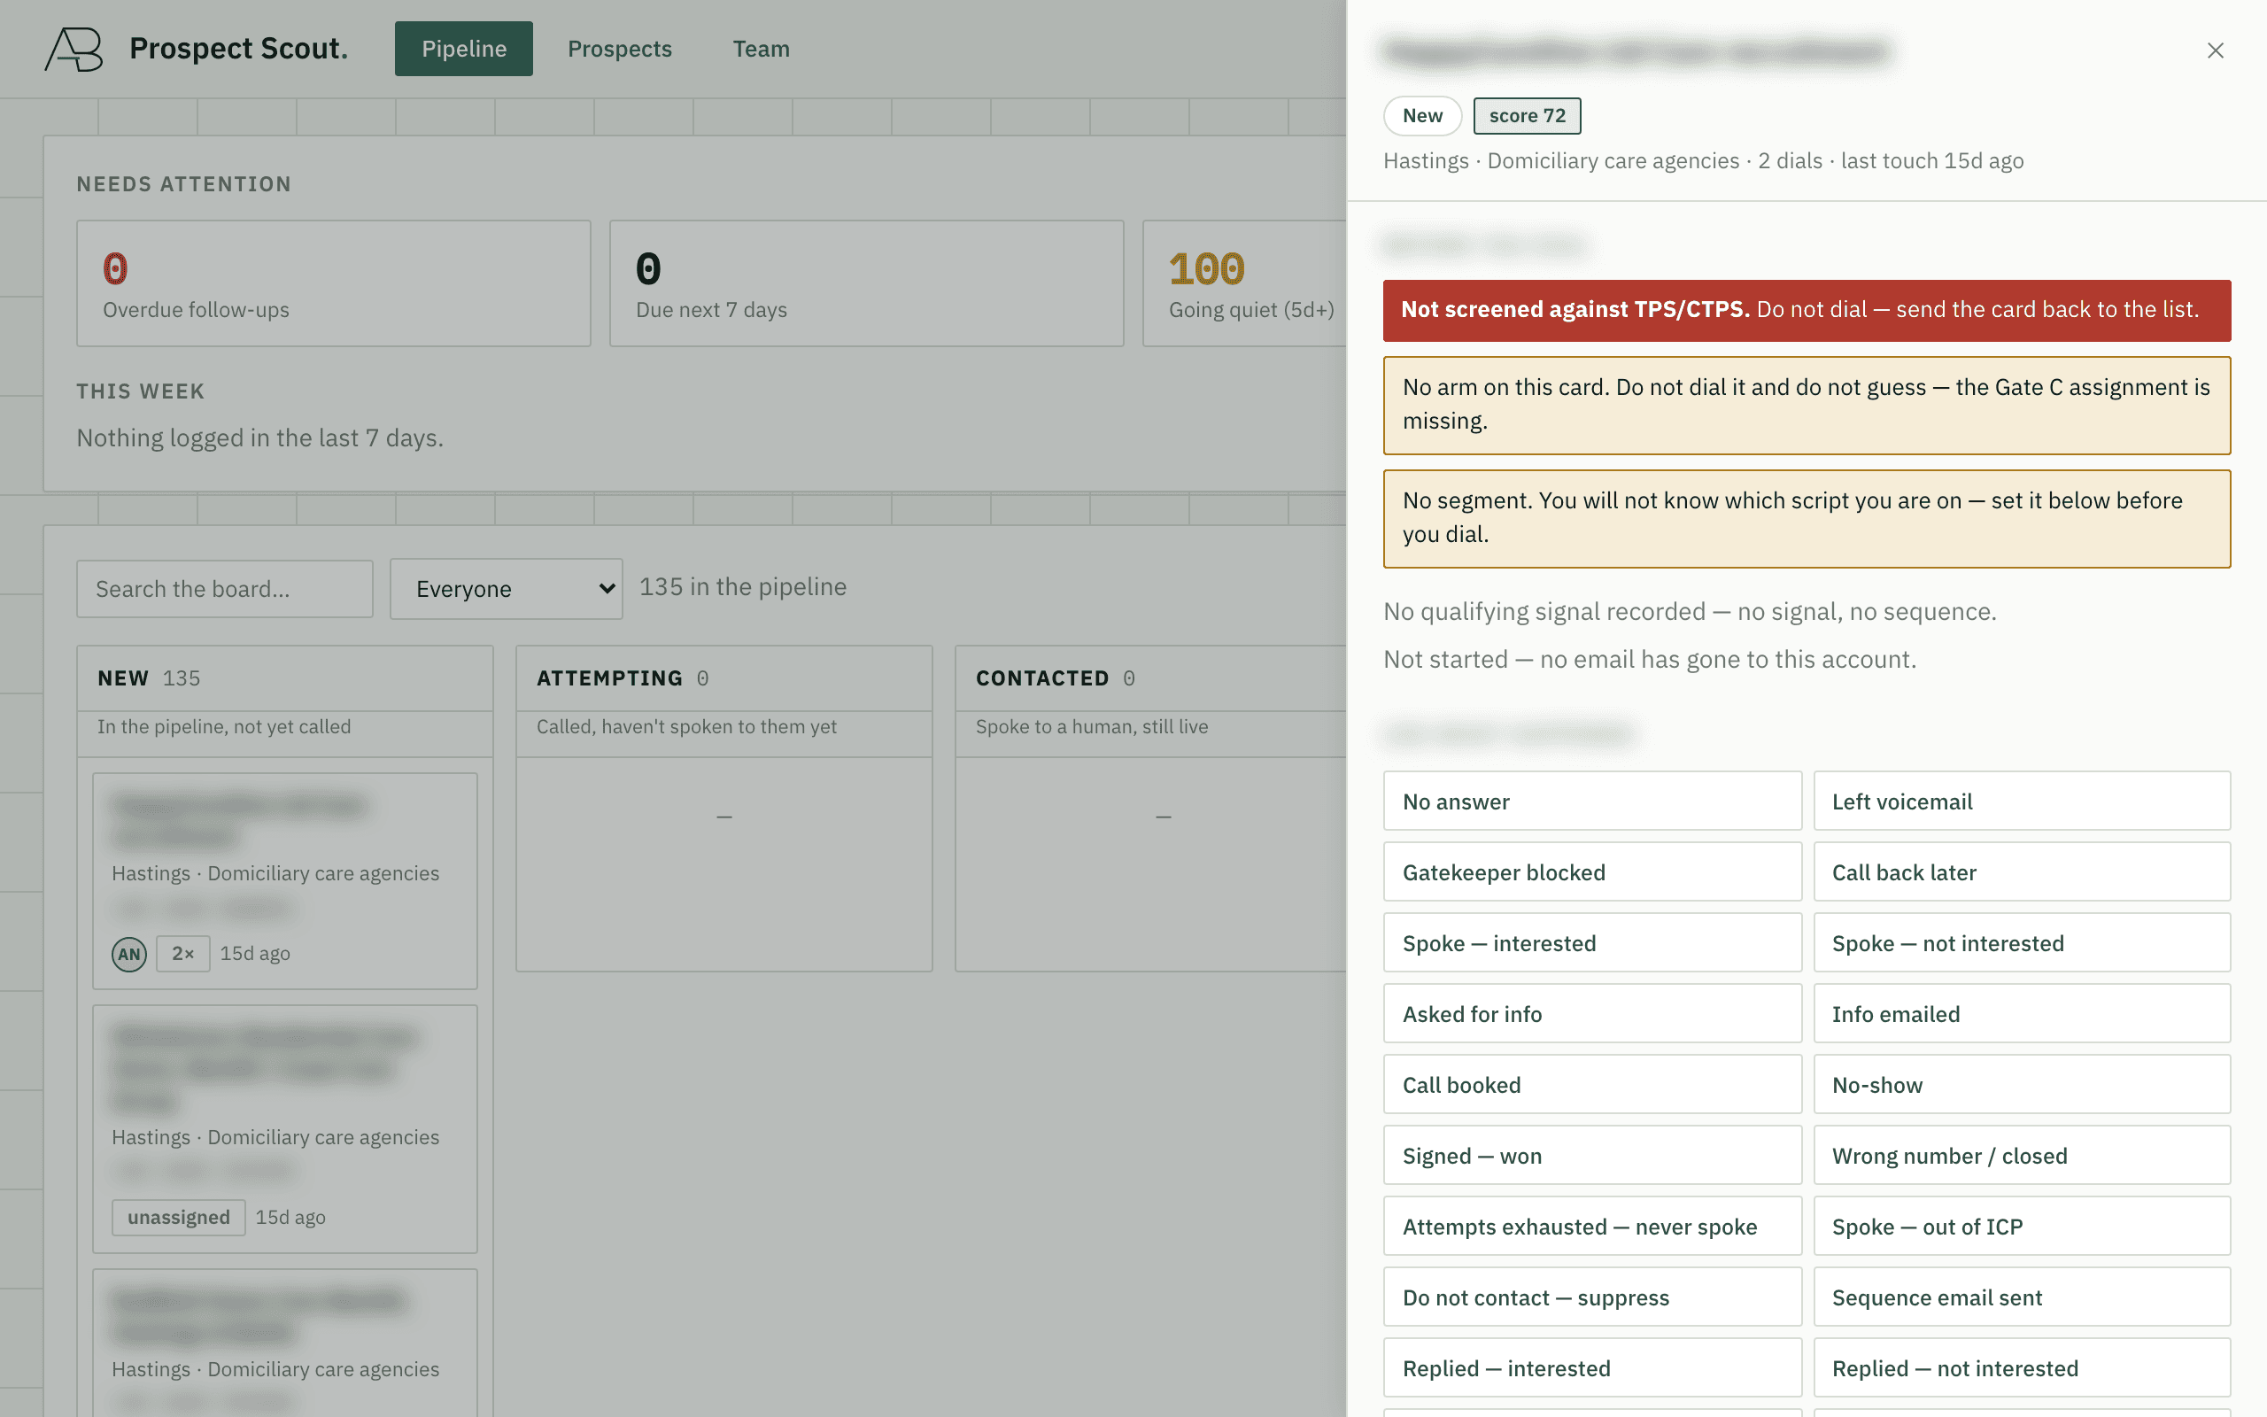2267x1417 pixels.
Task: Log Call booked outcome
Action: tap(1591, 1085)
